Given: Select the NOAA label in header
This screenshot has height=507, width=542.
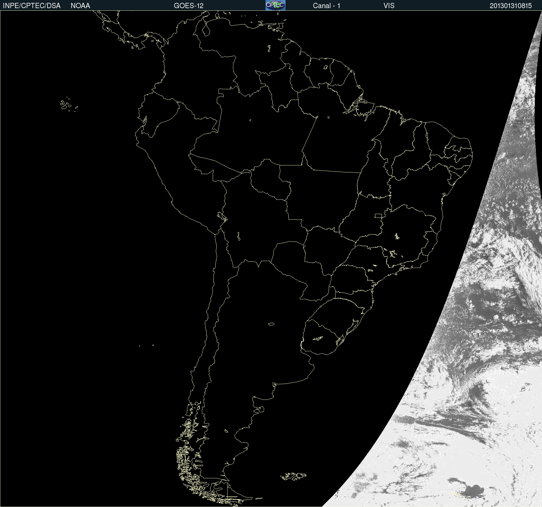Looking at the screenshot, I should pyautogui.click(x=80, y=6).
